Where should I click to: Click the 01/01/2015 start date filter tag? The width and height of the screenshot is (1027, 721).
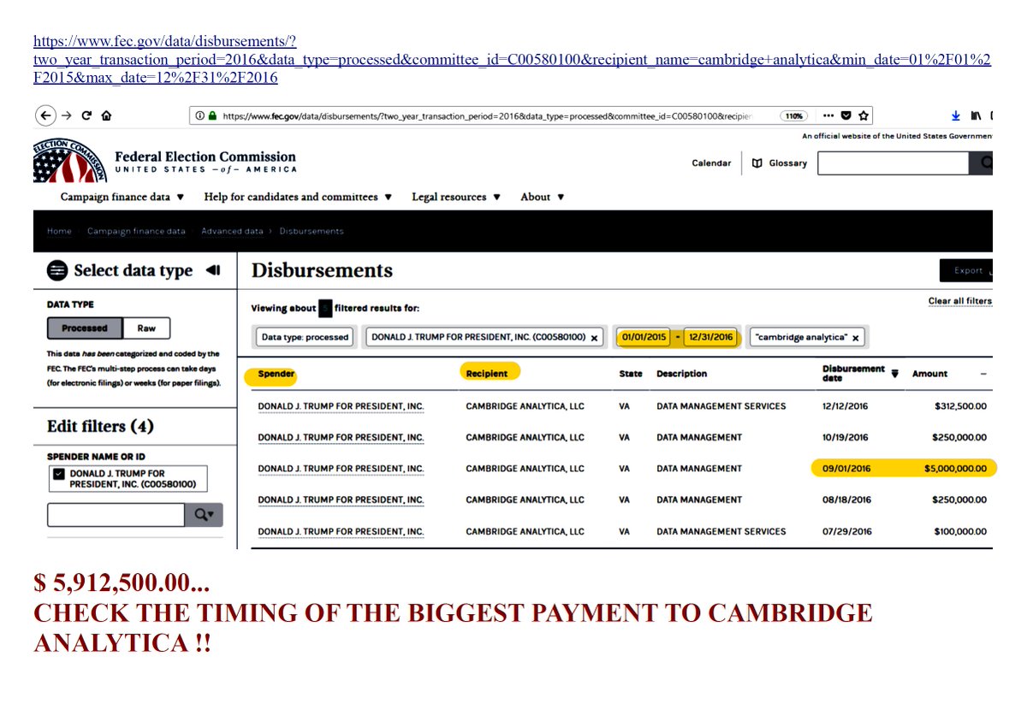tap(644, 337)
